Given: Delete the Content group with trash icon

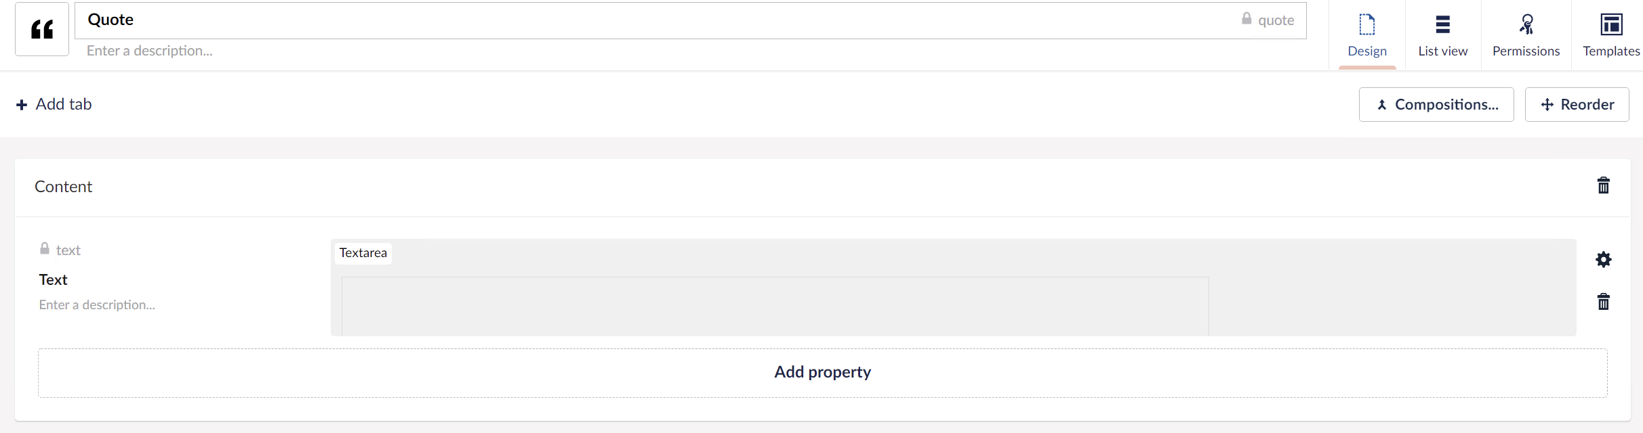Looking at the screenshot, I should pos(1603,185).
